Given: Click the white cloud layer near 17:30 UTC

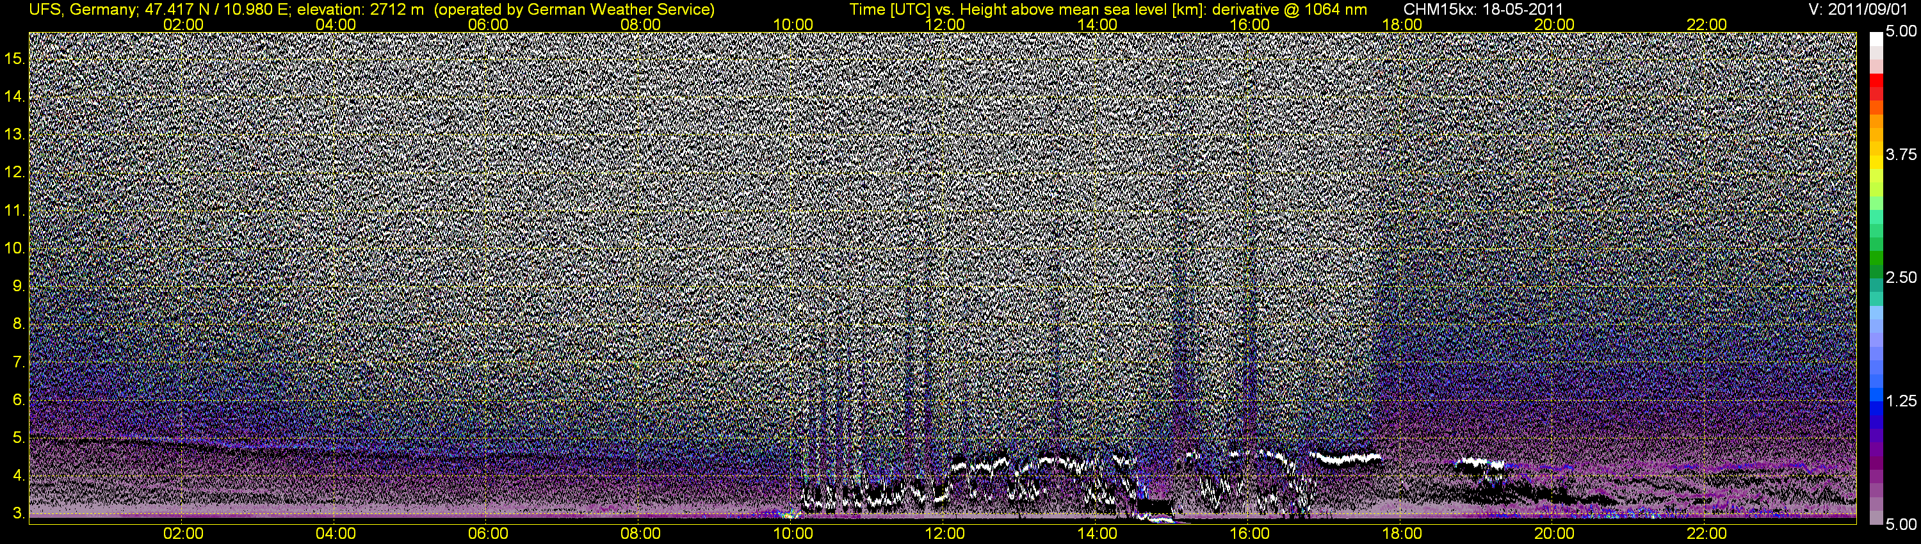Looking at the screenshot, I should 1346,458.
